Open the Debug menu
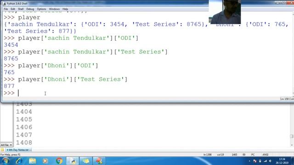This screenshot has width=294, height=165. pyautogui.click(x=30, y=9)
